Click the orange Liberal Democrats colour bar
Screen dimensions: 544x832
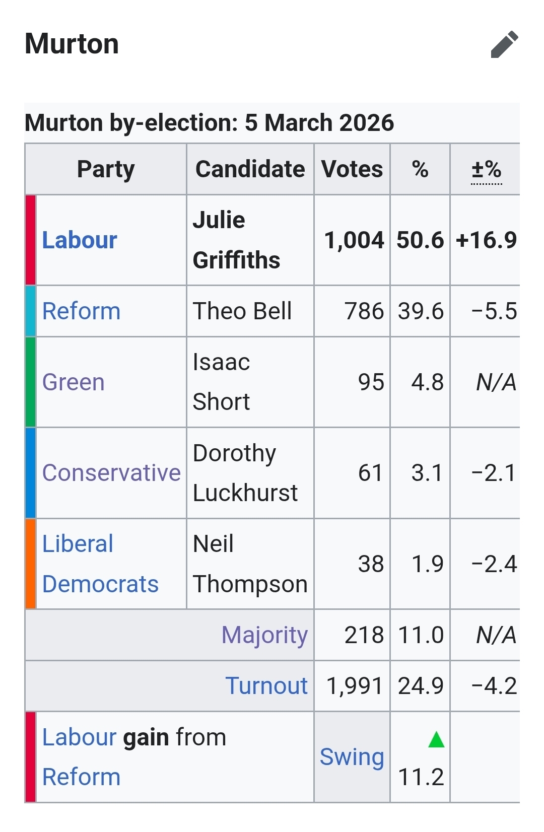31,564
